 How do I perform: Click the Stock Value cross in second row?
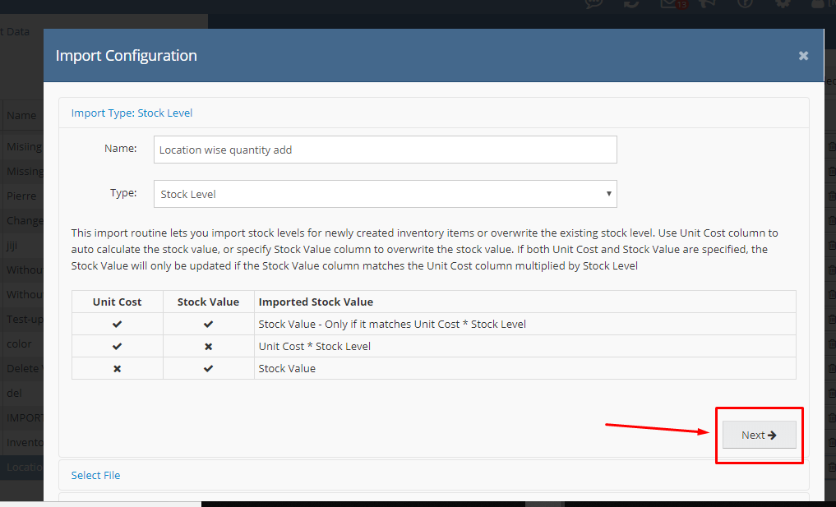(209, 347)
